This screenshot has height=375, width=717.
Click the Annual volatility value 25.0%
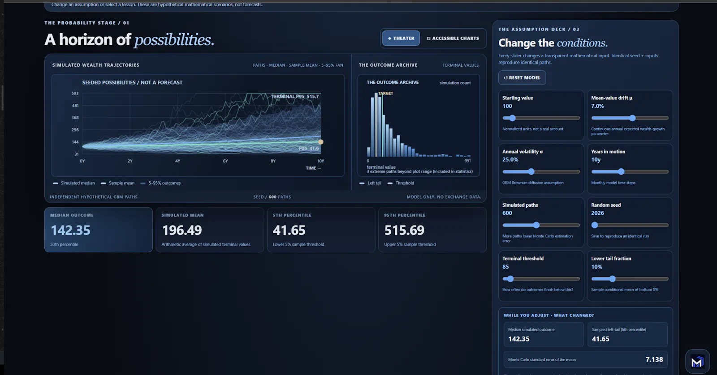click(x=510, y=160)
